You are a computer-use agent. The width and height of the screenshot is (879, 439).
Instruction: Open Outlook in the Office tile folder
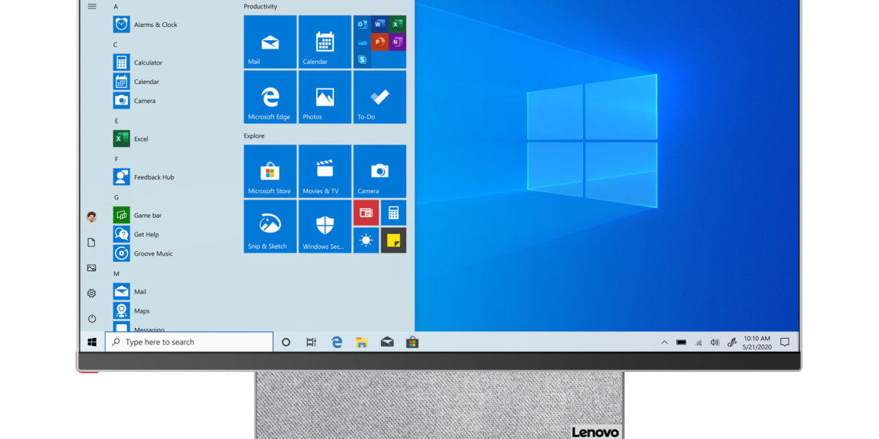pyautogui.click(x=362, y=24)
